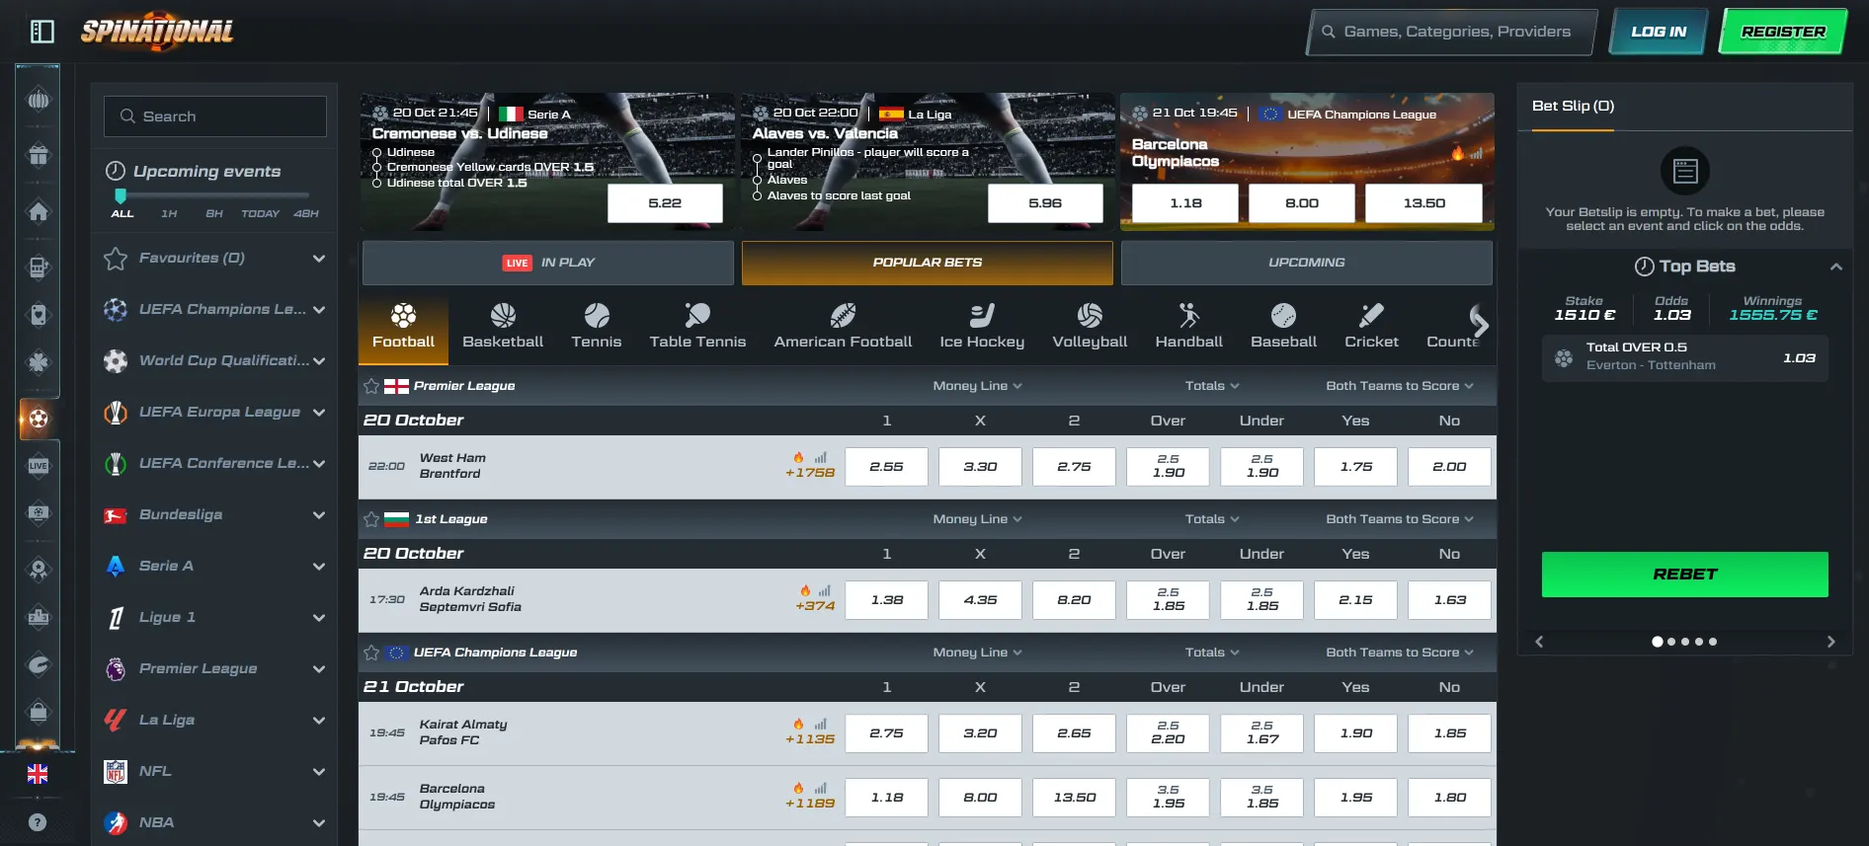The height and width of the screenshot is (846, 1869).
Task: Set upcoming events slider to 1H
Action: [x=169, y=213]
